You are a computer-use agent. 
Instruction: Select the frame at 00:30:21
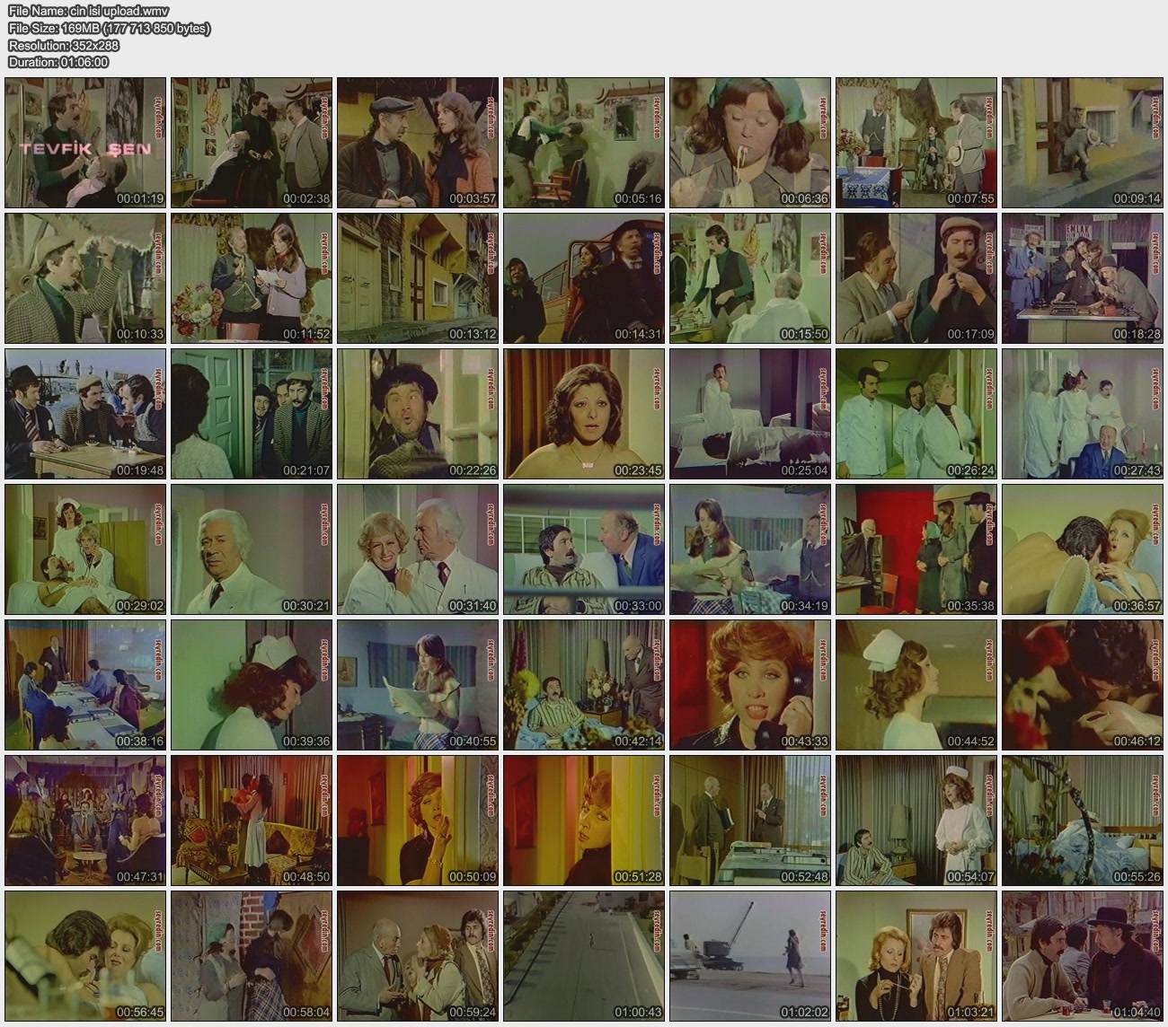tap(252, 549)
